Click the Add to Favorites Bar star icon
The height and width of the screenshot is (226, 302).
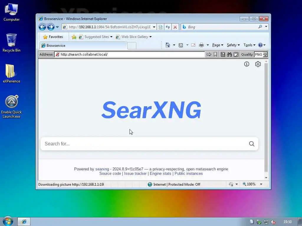coord(74,37)
